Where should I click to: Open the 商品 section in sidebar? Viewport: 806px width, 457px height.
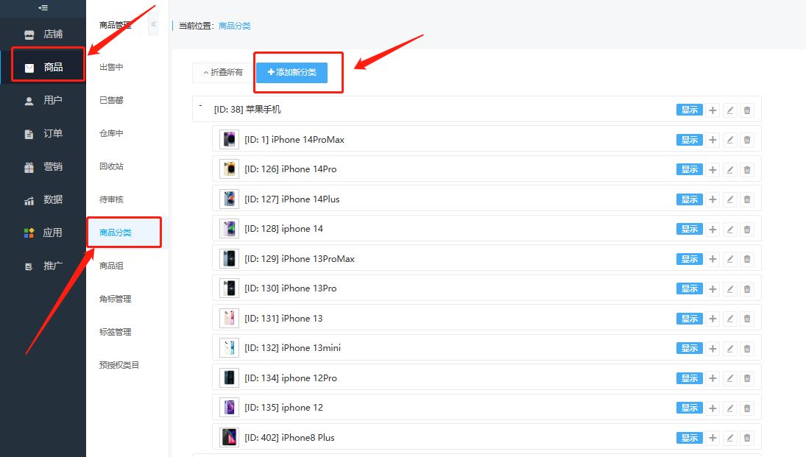tap(43, 67)
